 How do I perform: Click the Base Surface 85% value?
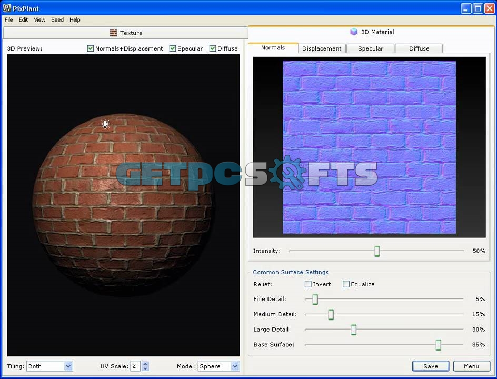click(479, 344)
